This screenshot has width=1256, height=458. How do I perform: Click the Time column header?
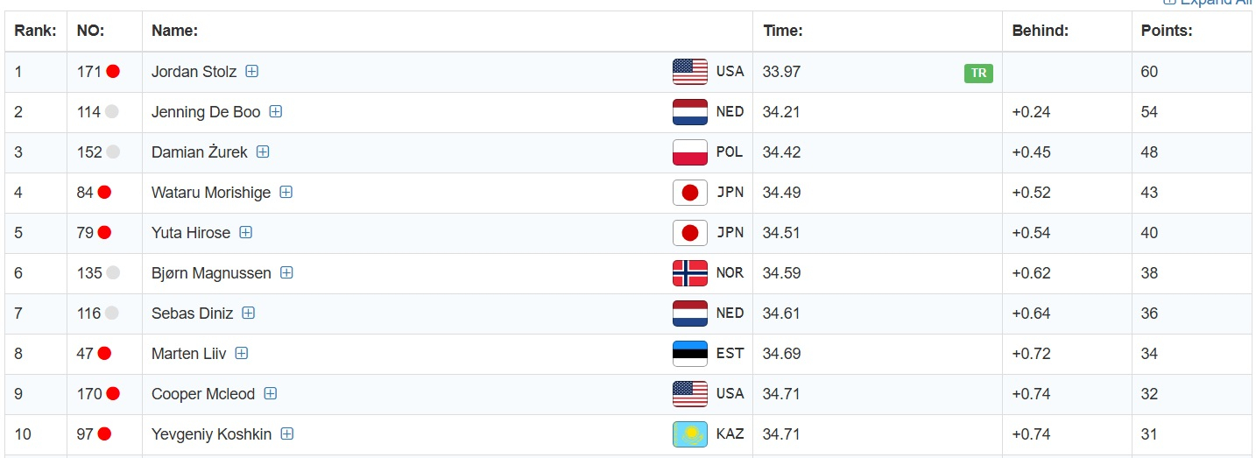click(783, 31)
